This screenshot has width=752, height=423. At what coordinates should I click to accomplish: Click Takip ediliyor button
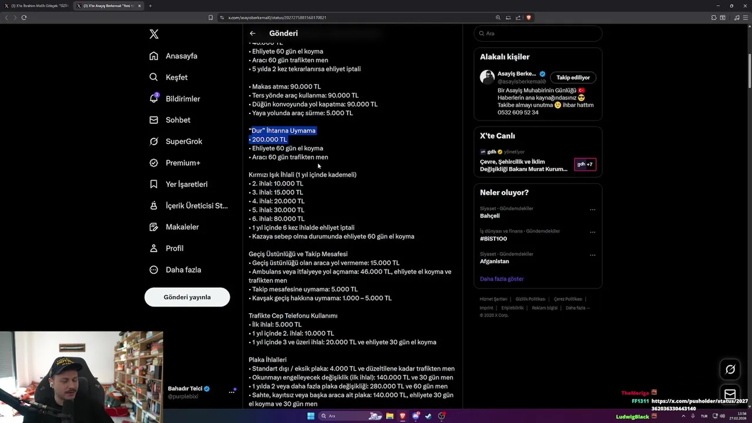pyautogui.click(x=573, y=78)
